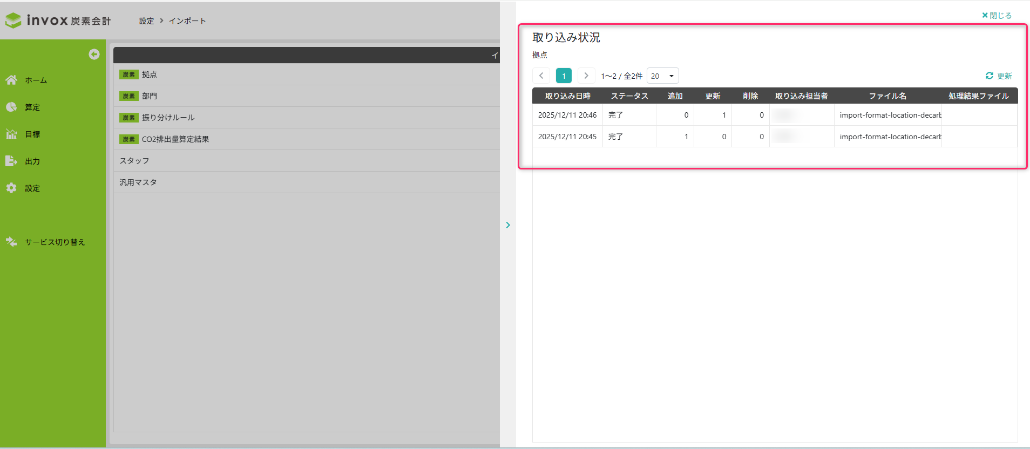
Task: Collapse the side panel with the chevron
Action: click(508, 225)
